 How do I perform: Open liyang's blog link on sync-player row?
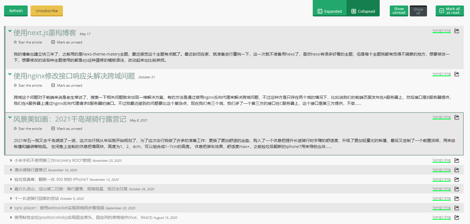[x=441, y=208]
